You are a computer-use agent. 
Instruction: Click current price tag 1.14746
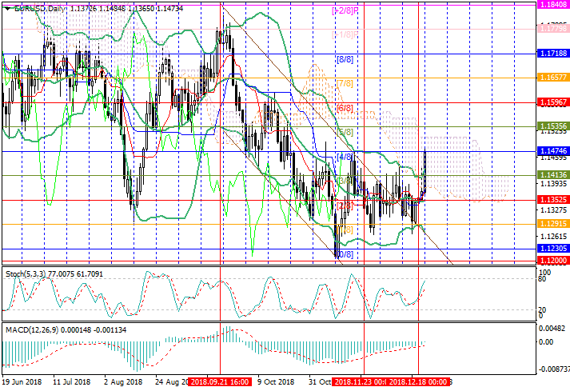552,151
